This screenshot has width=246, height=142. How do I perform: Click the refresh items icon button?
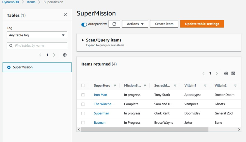coord(114,24)
